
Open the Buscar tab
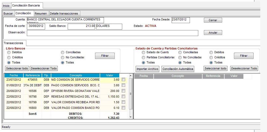[8, 13]
